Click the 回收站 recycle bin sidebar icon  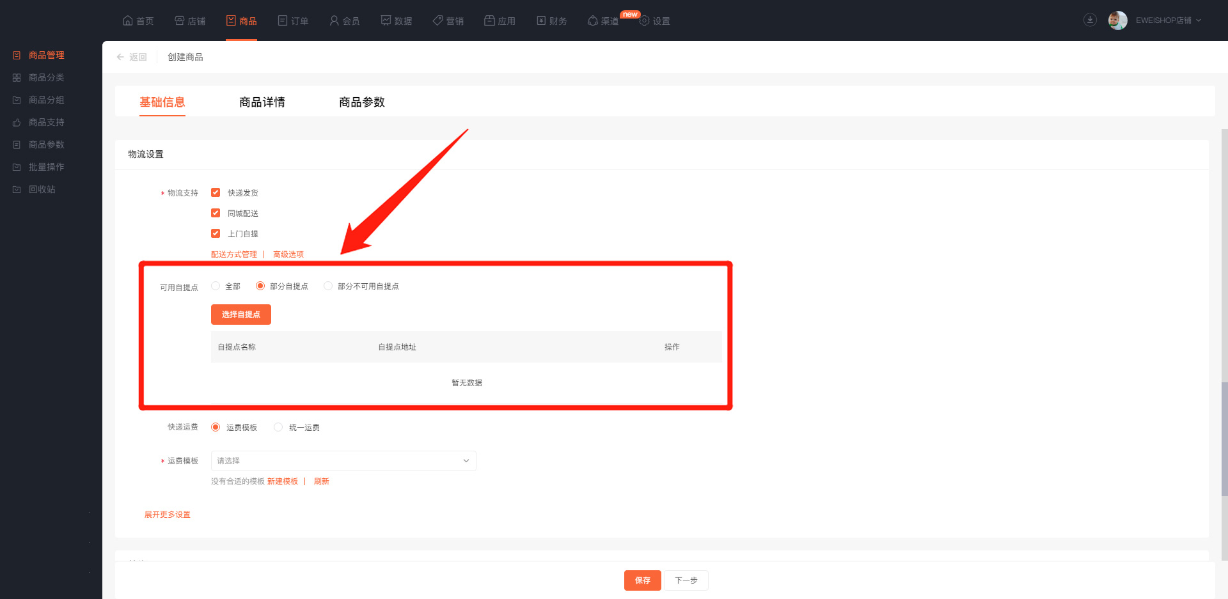point(17,189)
